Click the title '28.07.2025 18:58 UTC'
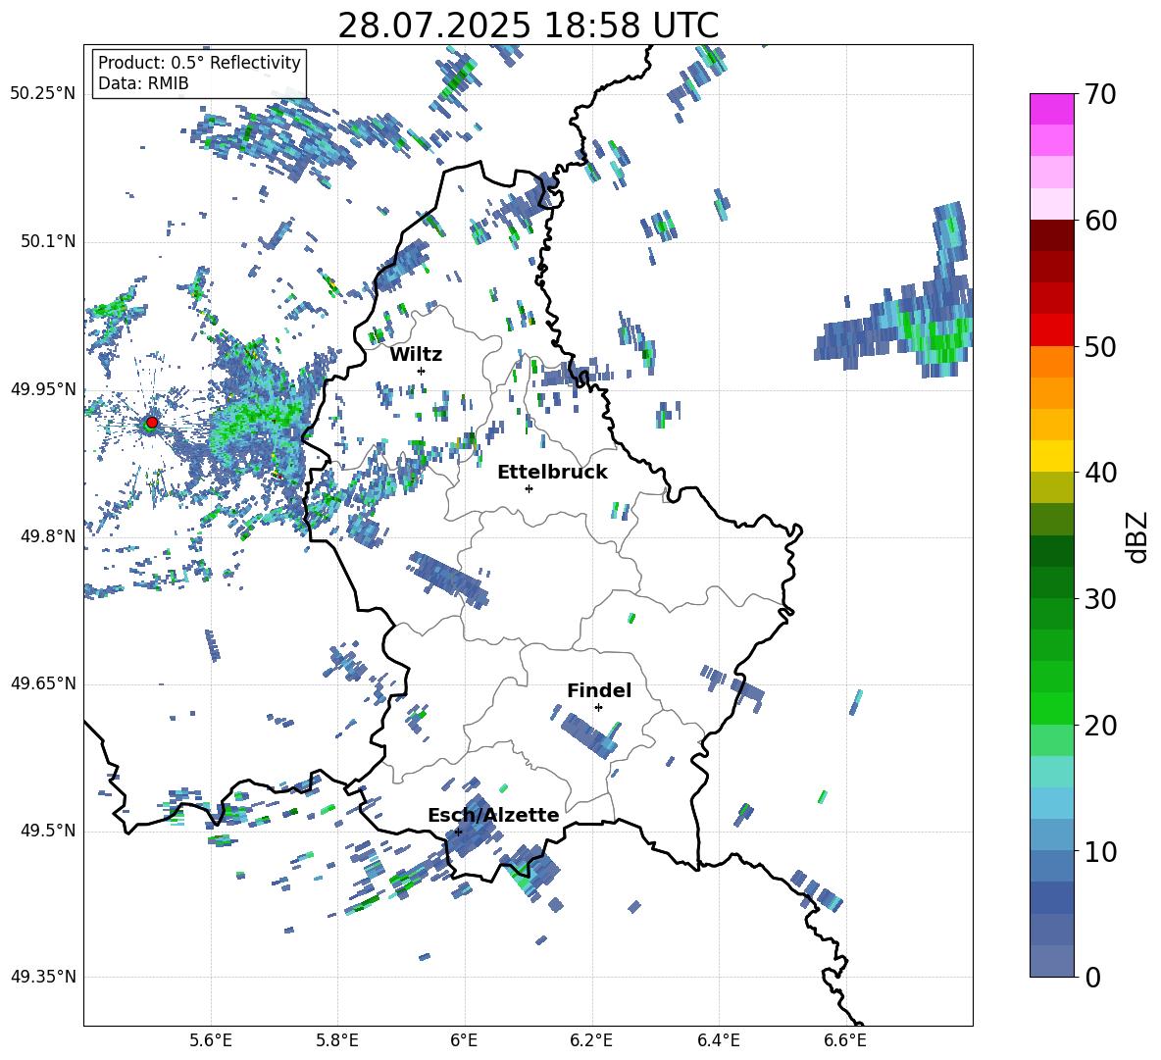This screenshot has width=1161, height=1060. coord(528,25)
